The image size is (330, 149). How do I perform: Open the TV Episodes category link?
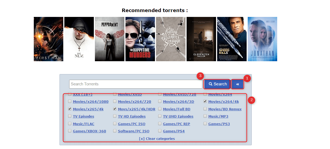click(x=83, y=117)
